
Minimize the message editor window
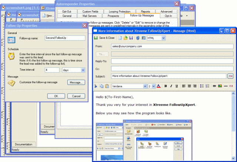click(221, 31)
